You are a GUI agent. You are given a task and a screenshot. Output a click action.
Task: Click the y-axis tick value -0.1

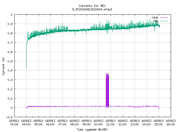(x=9, y=117)
